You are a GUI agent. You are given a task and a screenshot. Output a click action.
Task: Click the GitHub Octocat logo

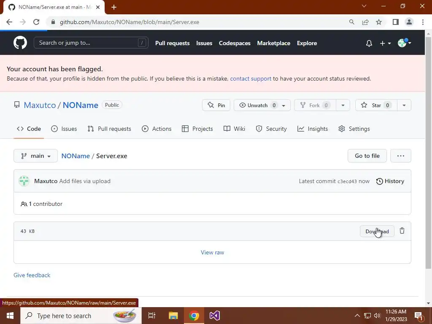pyautogui.click(x=20, y=43)
